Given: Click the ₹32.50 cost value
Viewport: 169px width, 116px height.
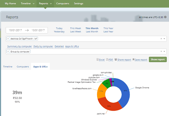Looking at the screenshot, I should point(17,98).
